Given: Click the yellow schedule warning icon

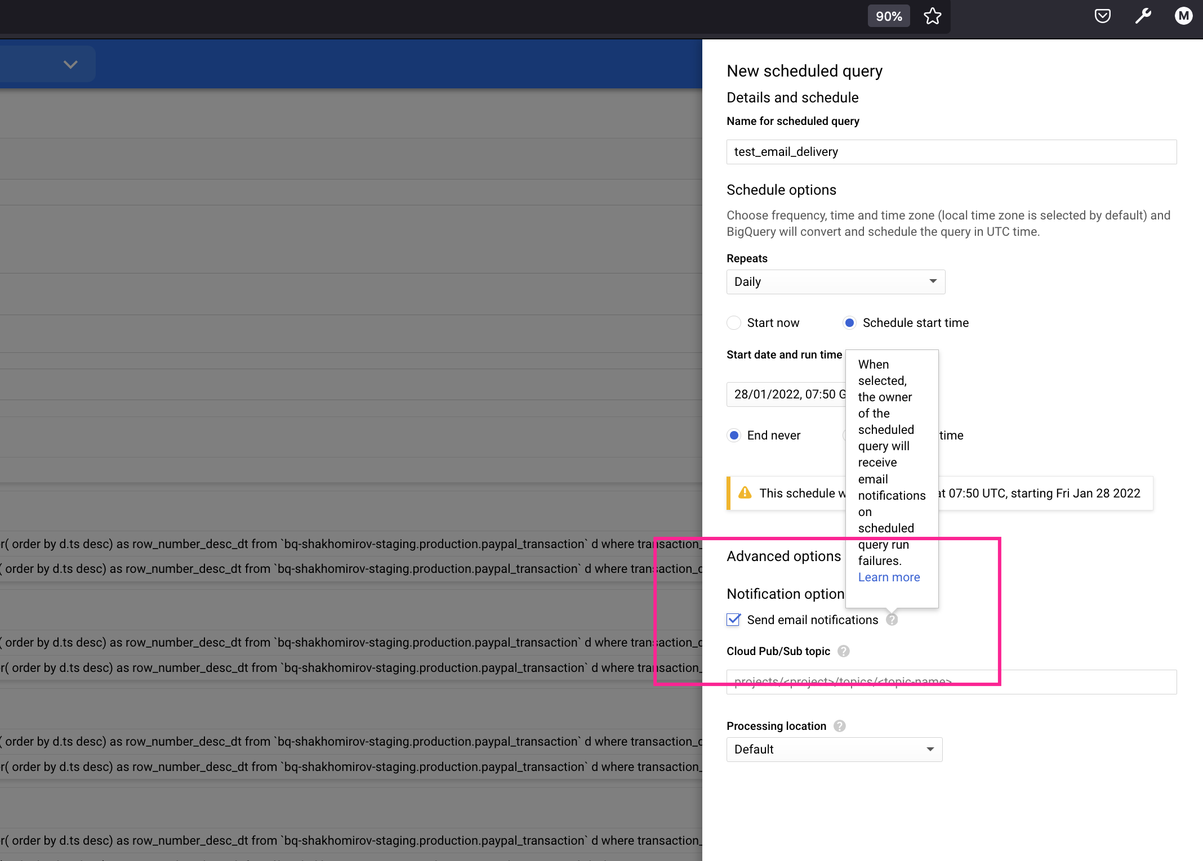Looking at the screenshot, I should click(745, 493).
